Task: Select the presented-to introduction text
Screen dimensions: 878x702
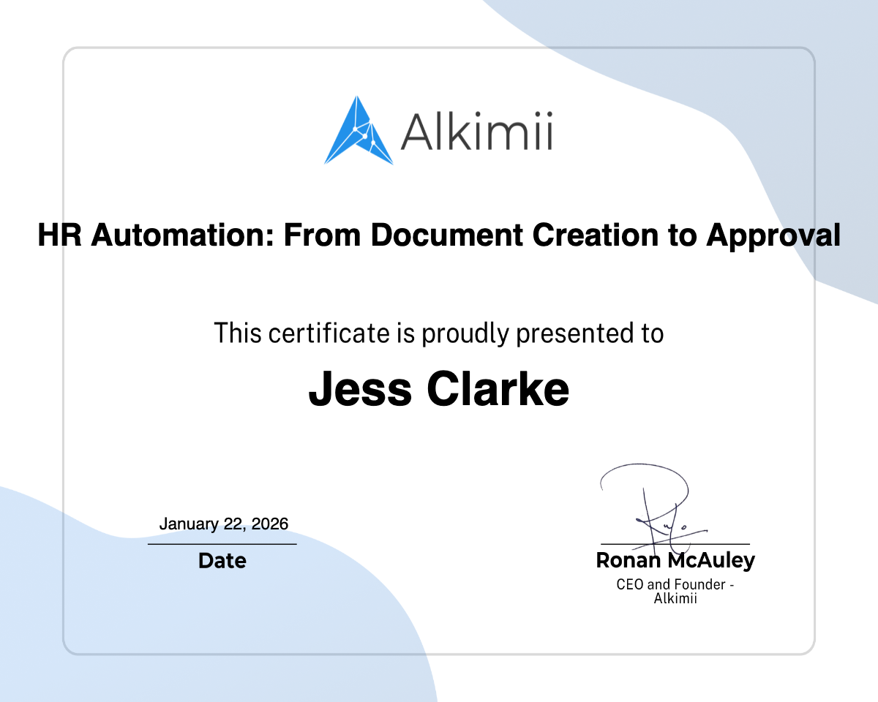Action: coord(439,333)
